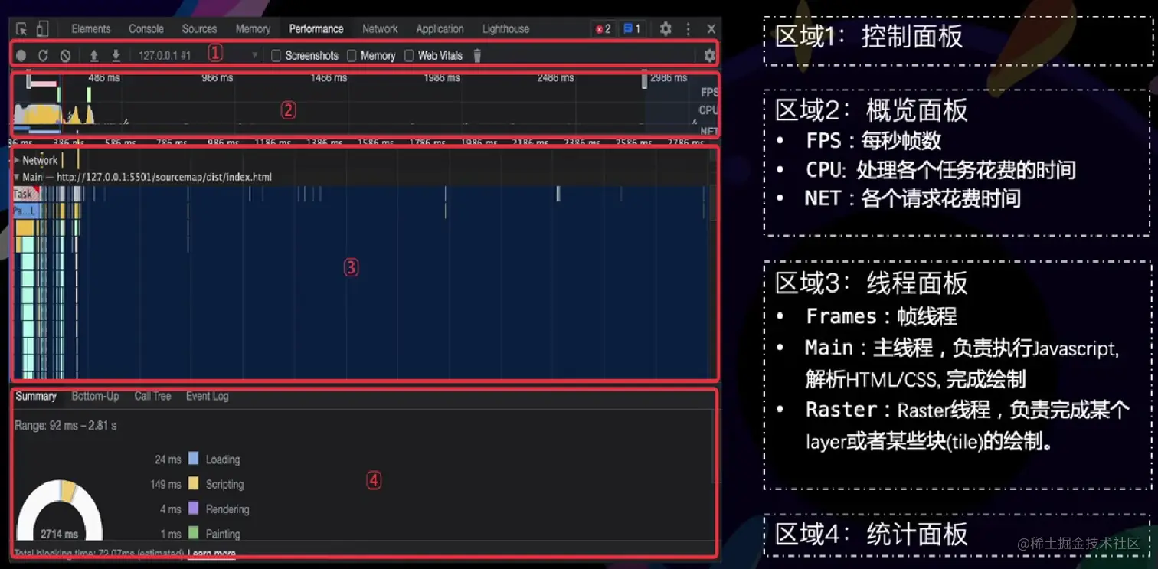Start recording with the Record button
This screenshot has height=569, width=1158.
click(x=21, y=56)
